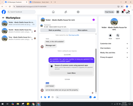Open File Explorer from the taskbar
This screenshot has width=133, height=106.
18,104
